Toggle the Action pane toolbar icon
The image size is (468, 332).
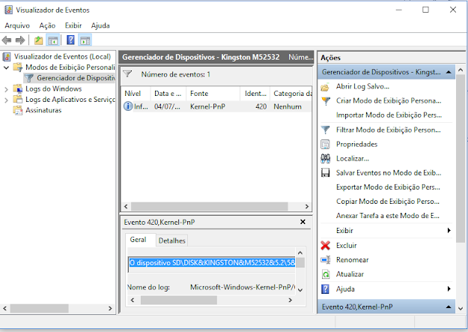(x=85, y=40)
